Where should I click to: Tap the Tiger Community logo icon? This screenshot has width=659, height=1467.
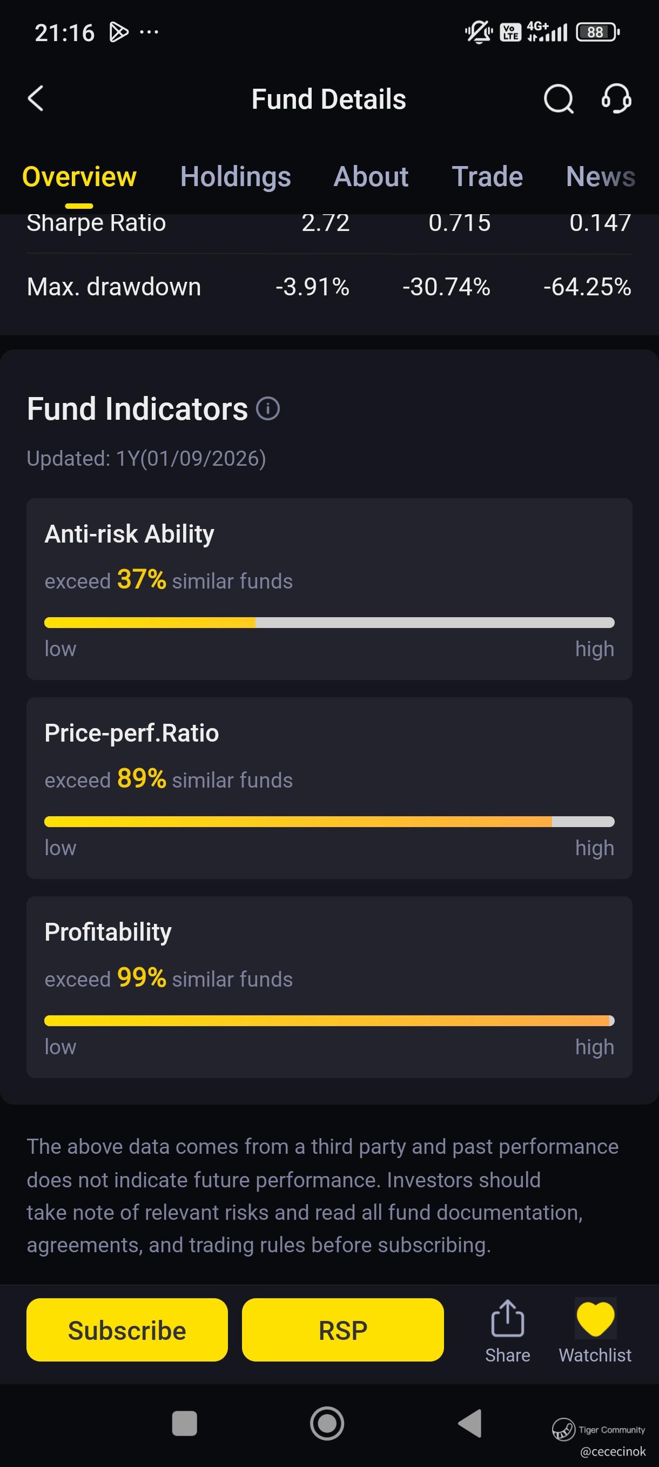tap(563, 1428)
